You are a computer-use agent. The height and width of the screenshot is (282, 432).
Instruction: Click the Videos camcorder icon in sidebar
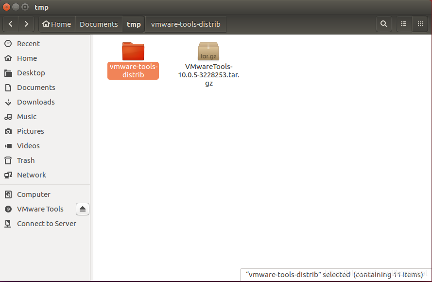[x=8, y=146]
